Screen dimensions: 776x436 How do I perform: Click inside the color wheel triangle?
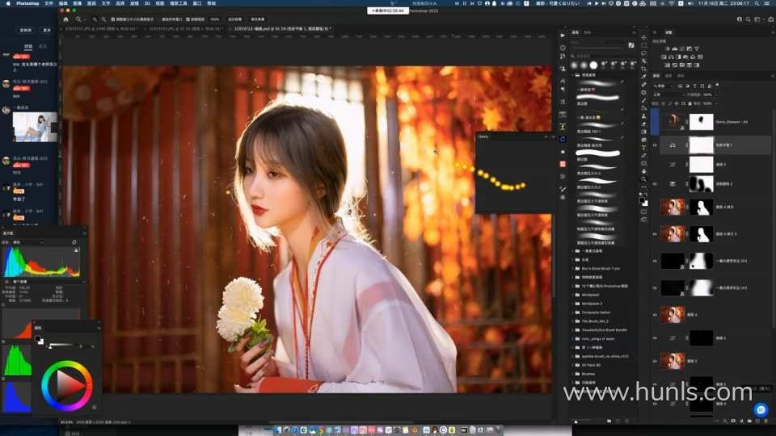pos(68,385)
